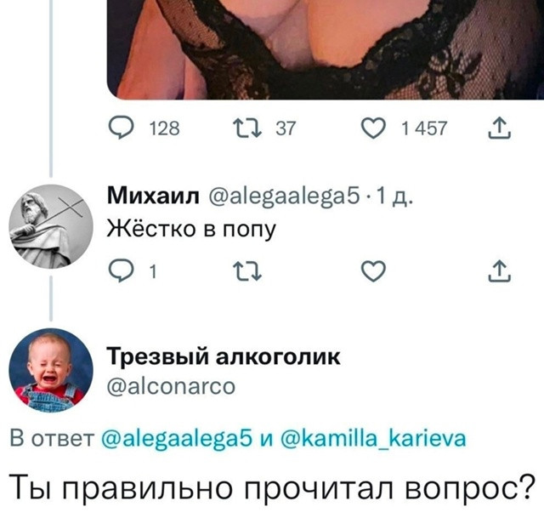Open the reply text Жёстко в попу

pos(191,229)
